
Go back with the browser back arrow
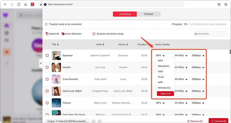tap(5, 4)
